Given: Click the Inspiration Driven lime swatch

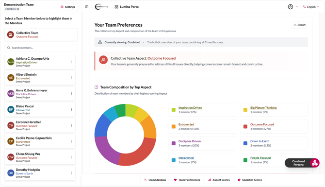Looking at the screenshot, I should [x=174, y=110].
